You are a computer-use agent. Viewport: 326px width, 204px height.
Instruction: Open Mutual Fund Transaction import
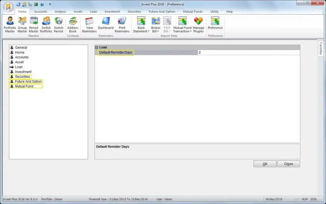pyautogui.click(x=182, y=25)
